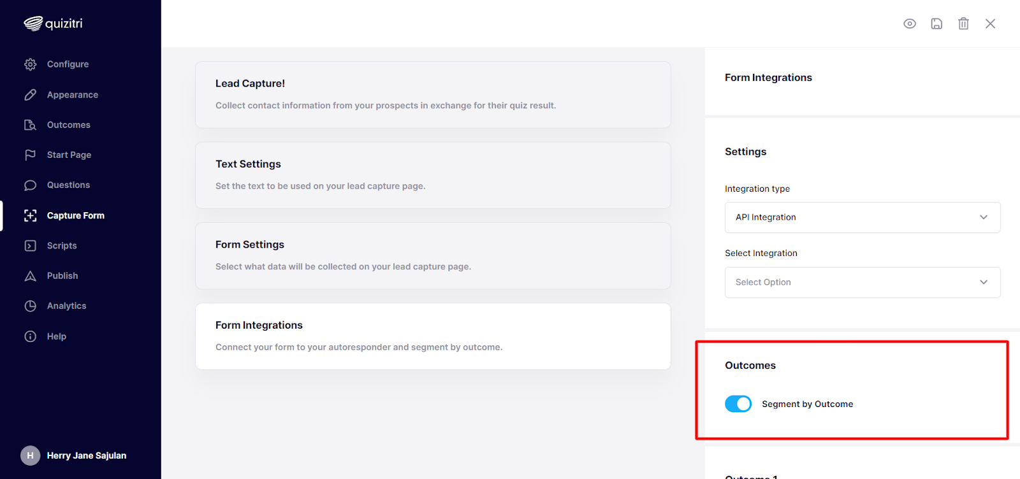Click the Herry Jane Sajulan profile avatar
1020x479 pixels.
[30, 455]
